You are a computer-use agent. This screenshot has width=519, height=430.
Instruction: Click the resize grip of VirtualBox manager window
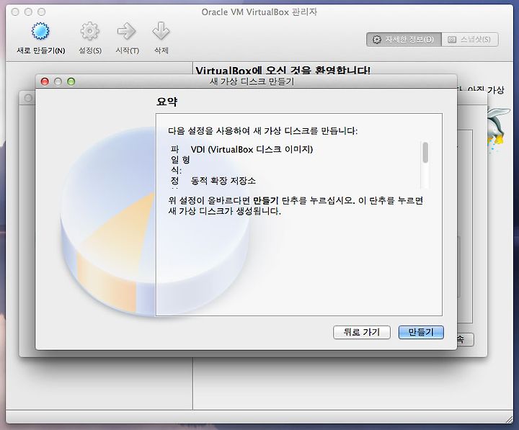tap(509, 419)
